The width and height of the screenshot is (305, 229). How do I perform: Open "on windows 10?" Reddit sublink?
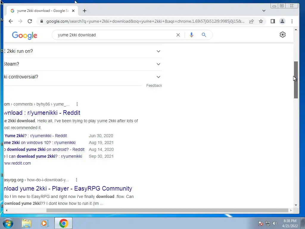click(x=40, y=143)
